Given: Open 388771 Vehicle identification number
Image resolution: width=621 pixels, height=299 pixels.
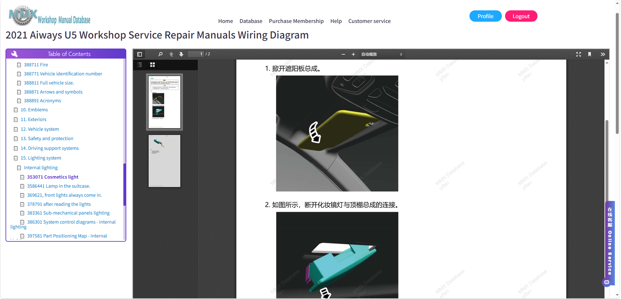Looking at the screenshot, I should click(63, 74).
